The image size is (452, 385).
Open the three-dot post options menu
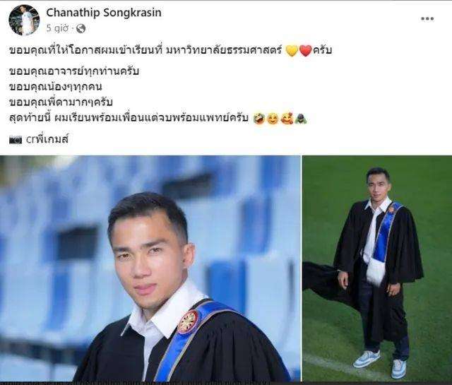coord(427,19)
